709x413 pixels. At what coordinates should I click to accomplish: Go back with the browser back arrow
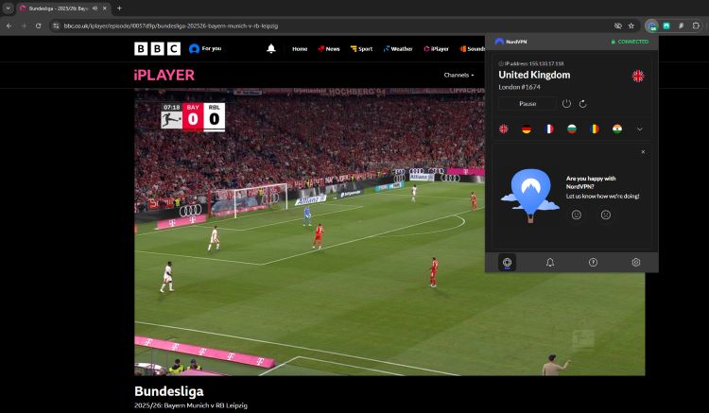pyautogui.click(x=9, y=26)
